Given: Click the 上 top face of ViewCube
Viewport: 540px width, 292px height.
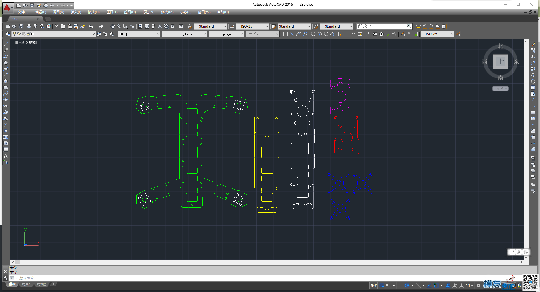Looking at the screenshot, I should (x=500, y=62).
